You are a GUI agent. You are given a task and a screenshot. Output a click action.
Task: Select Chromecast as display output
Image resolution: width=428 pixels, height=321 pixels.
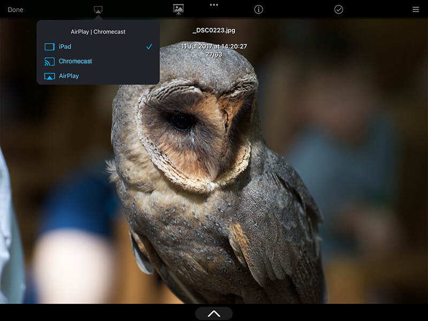(98, 62)
